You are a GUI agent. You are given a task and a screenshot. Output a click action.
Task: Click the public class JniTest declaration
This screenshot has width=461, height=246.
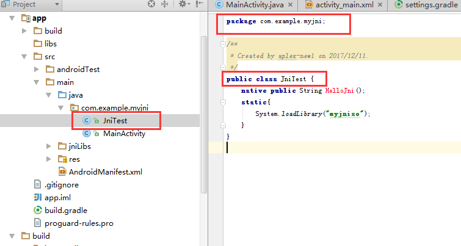click(270, 79)
